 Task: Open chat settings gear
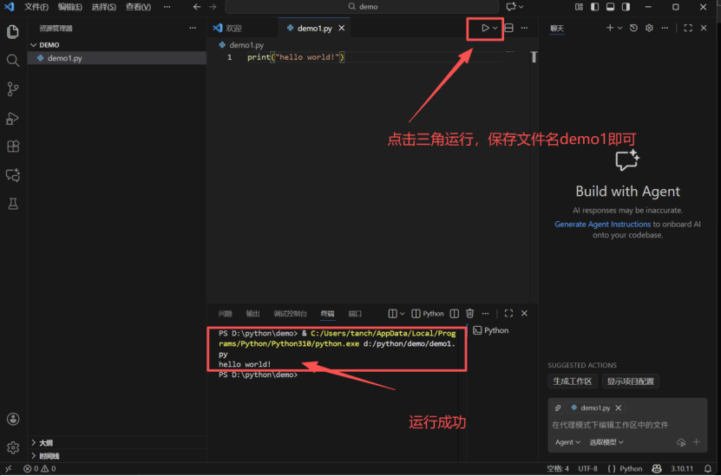pyautogui.click(x=649, y=28)
